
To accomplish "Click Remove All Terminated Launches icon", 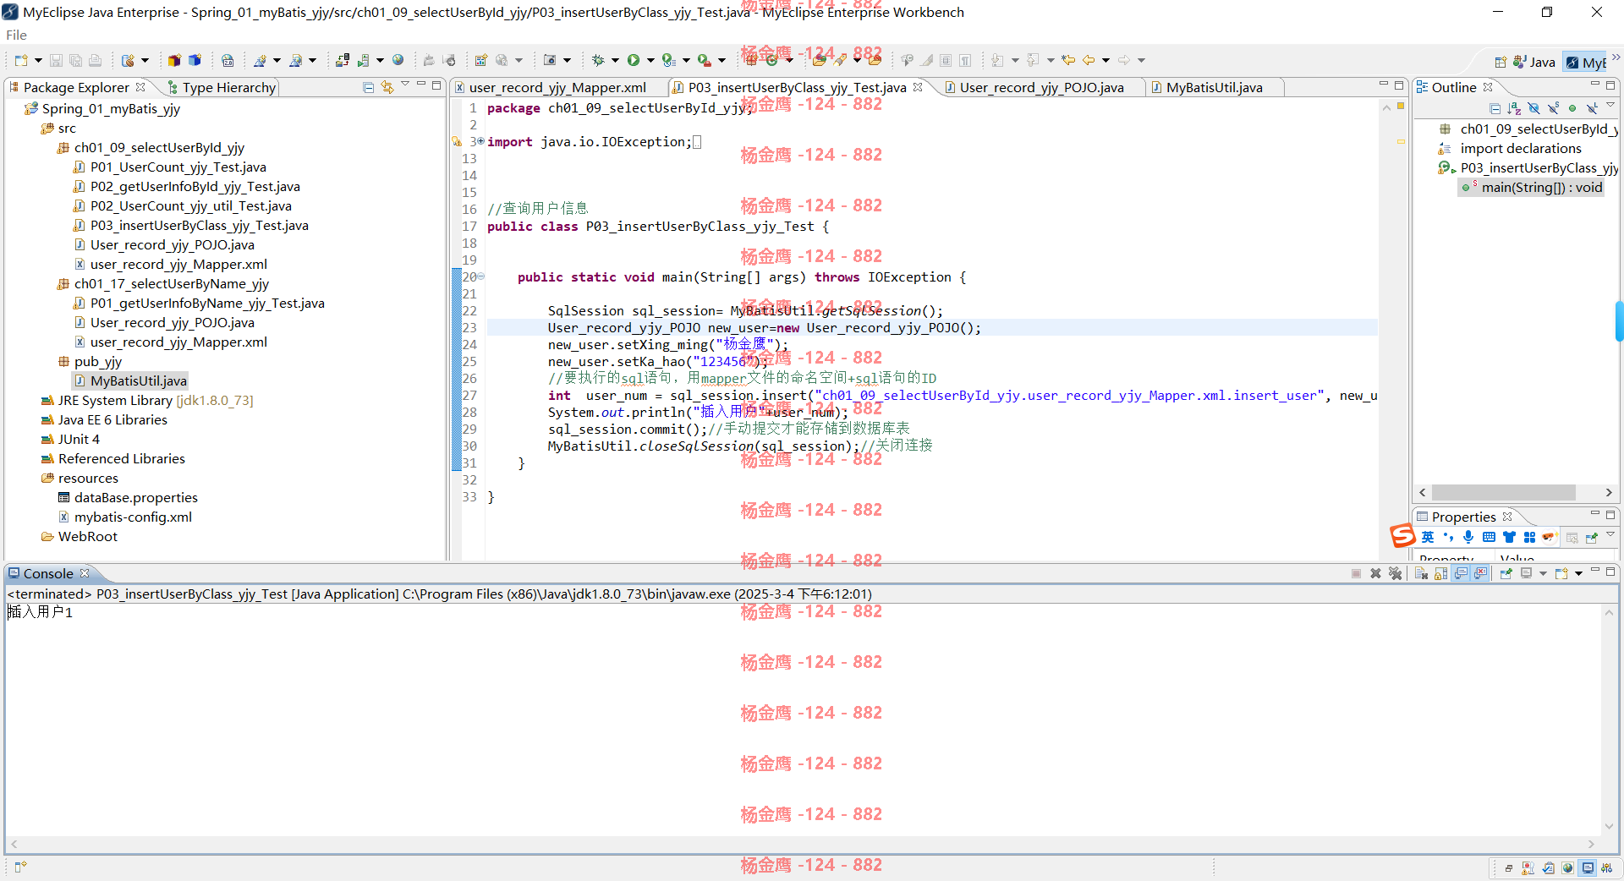I will coord(1396,573).
